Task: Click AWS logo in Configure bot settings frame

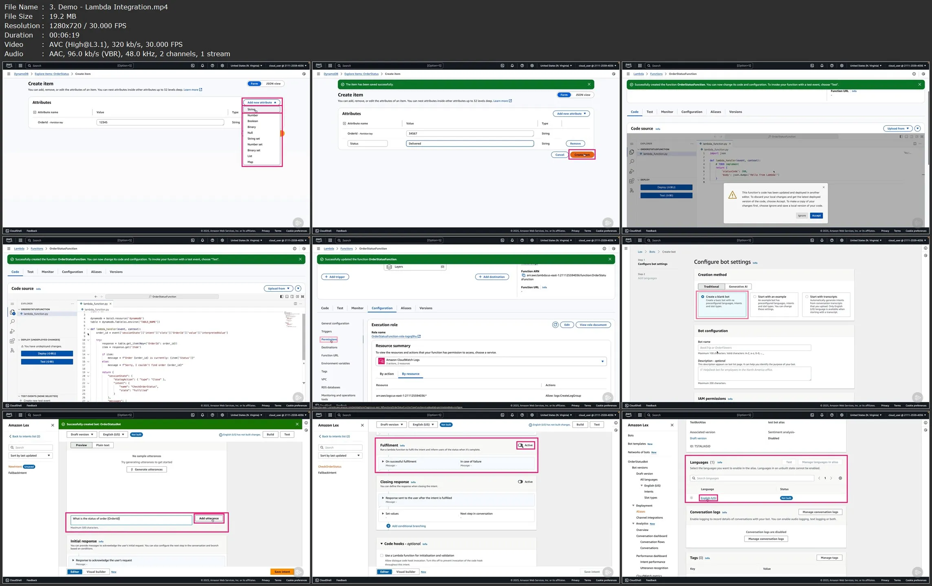Action: pos(628,240)
